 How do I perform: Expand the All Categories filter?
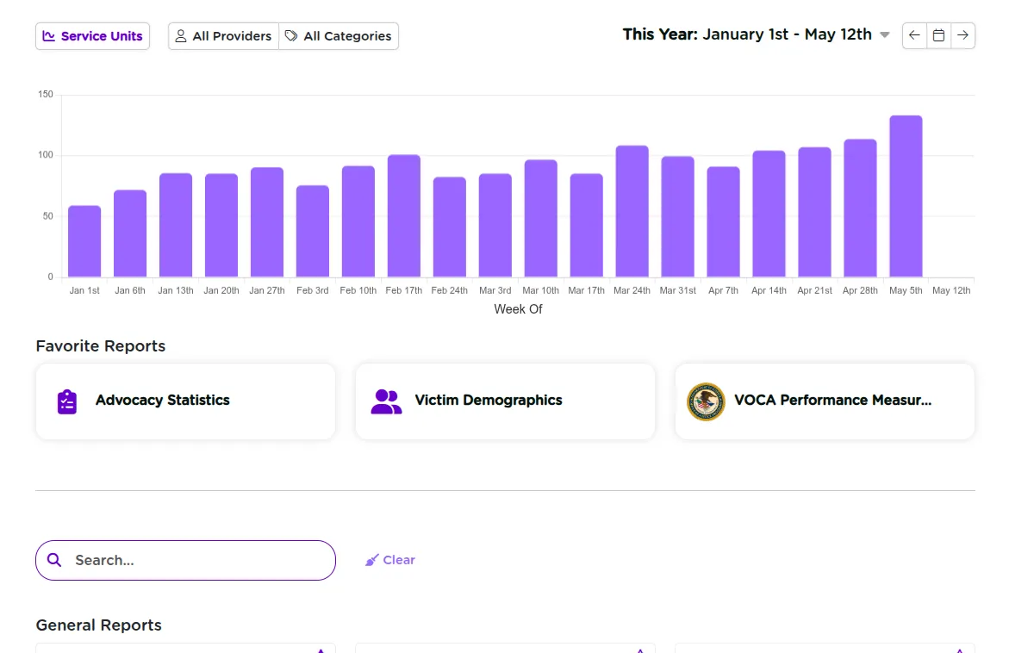point(338,36)
